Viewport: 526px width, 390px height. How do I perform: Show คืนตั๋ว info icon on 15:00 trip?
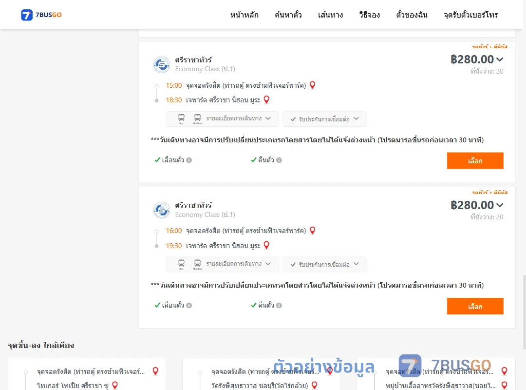(279, 160)
